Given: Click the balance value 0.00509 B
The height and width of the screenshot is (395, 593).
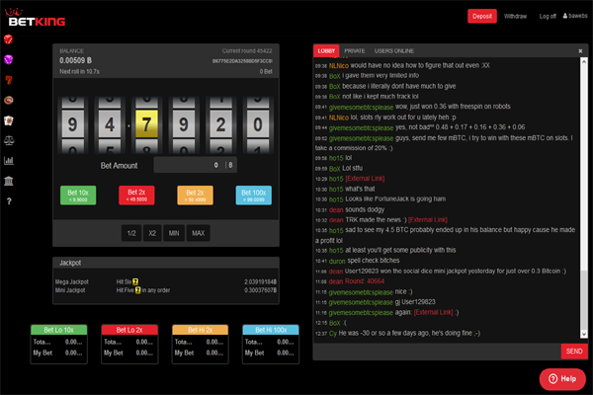Looking at the screenshot, I should tap(76, 60).
